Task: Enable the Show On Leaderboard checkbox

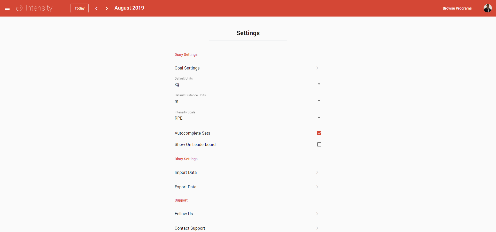Action: pyautogui.click(x=319, y=144)
